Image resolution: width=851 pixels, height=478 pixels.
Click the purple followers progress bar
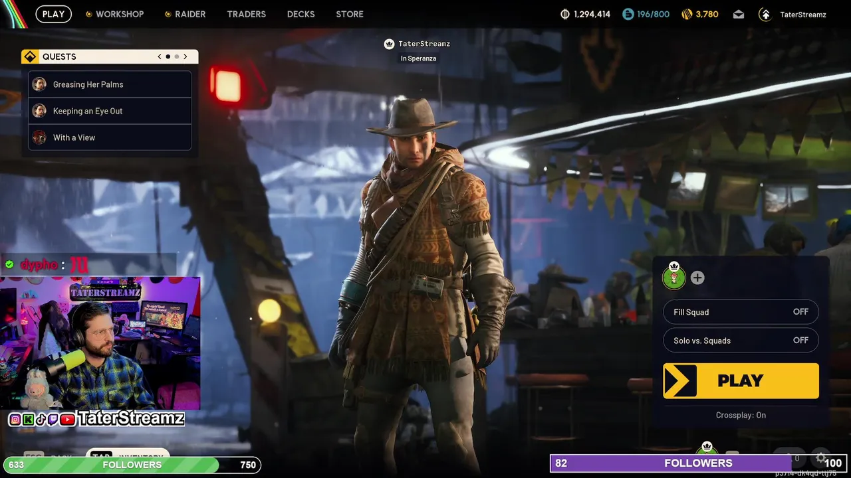coord(699,463)
